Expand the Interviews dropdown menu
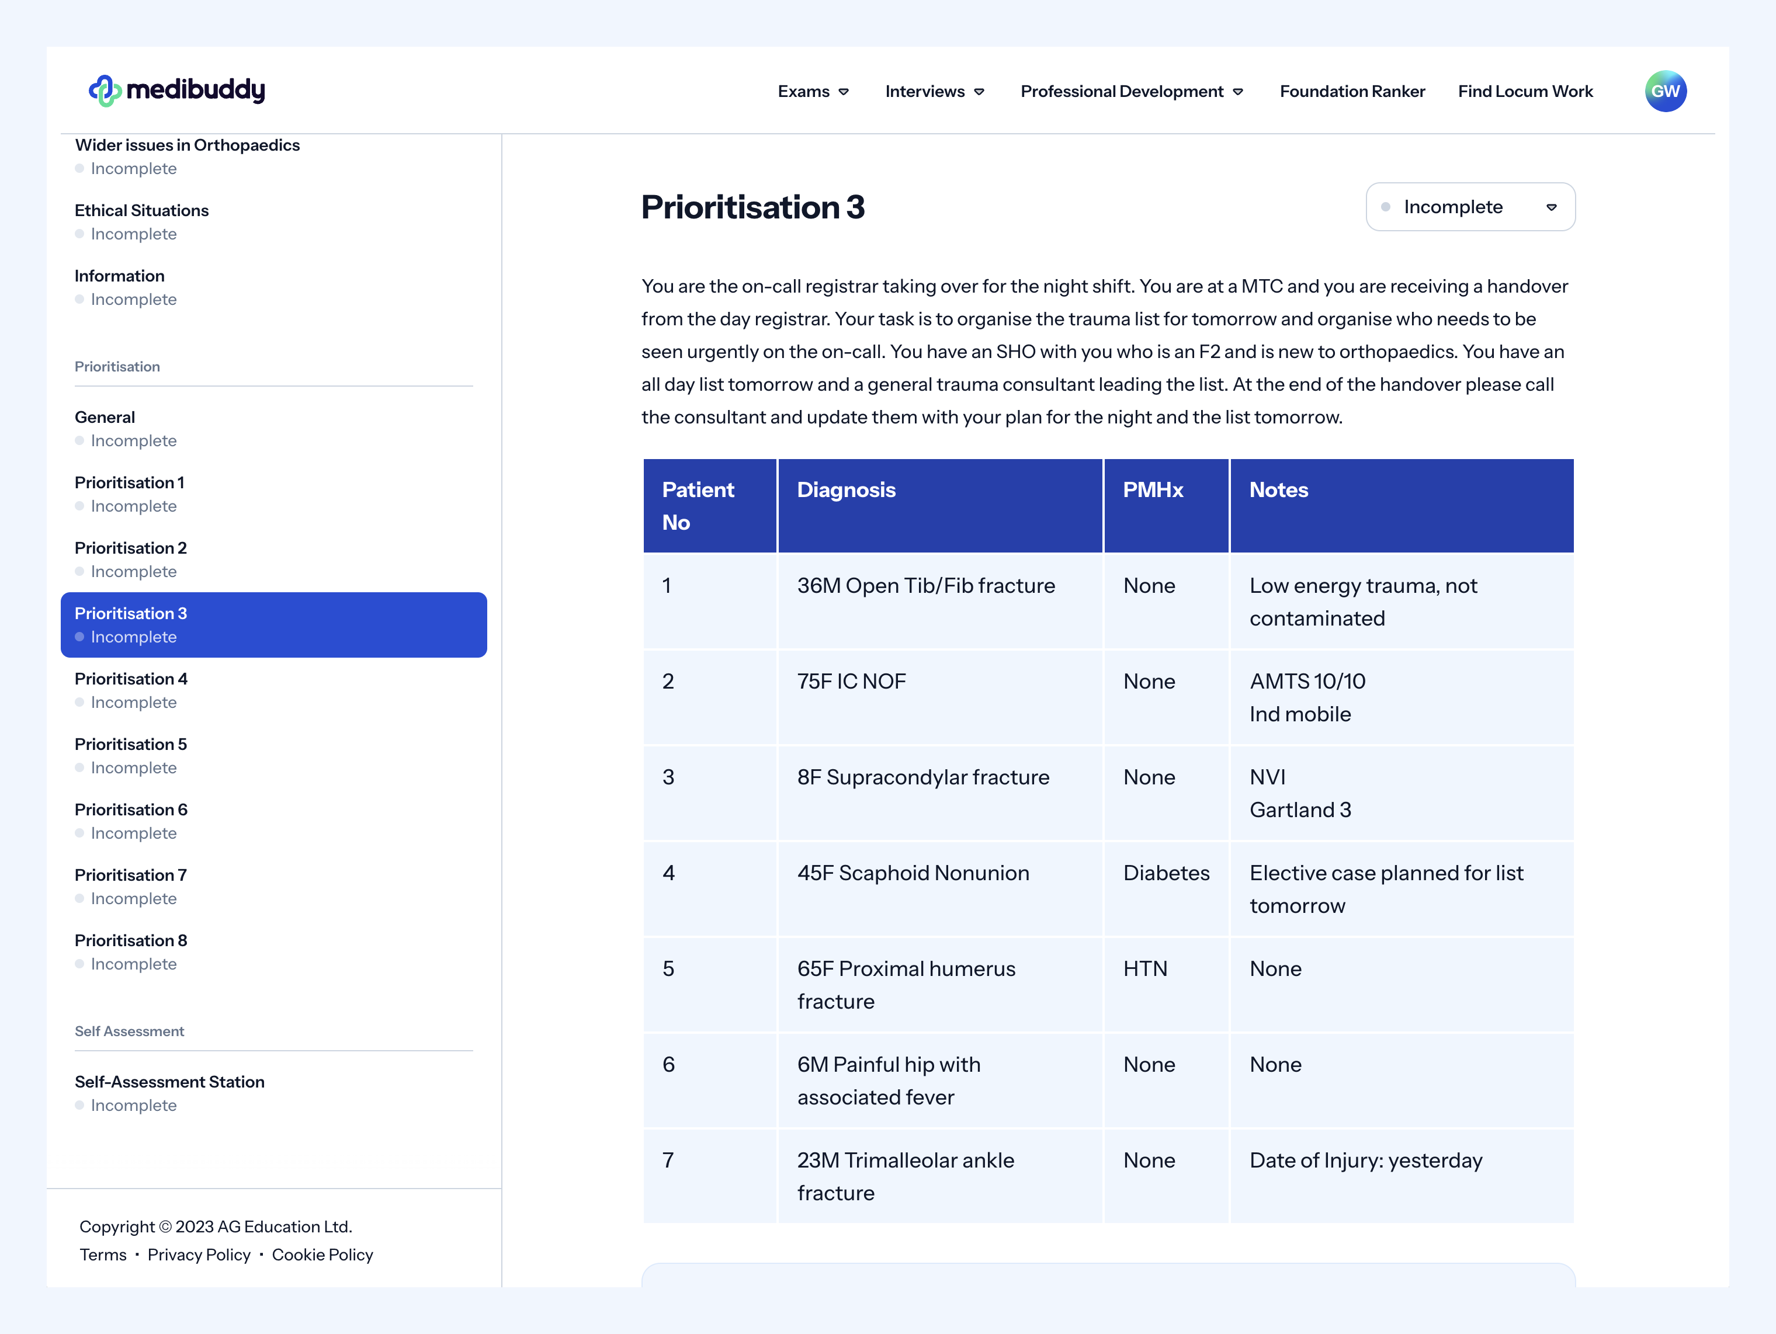The height and width of the screenshot is (1334, 1776). (x=935, y=92)
